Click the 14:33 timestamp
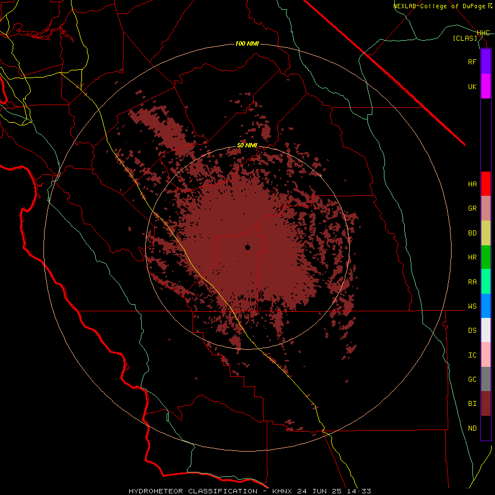495x495 pixels. click(x=358, y=491)
